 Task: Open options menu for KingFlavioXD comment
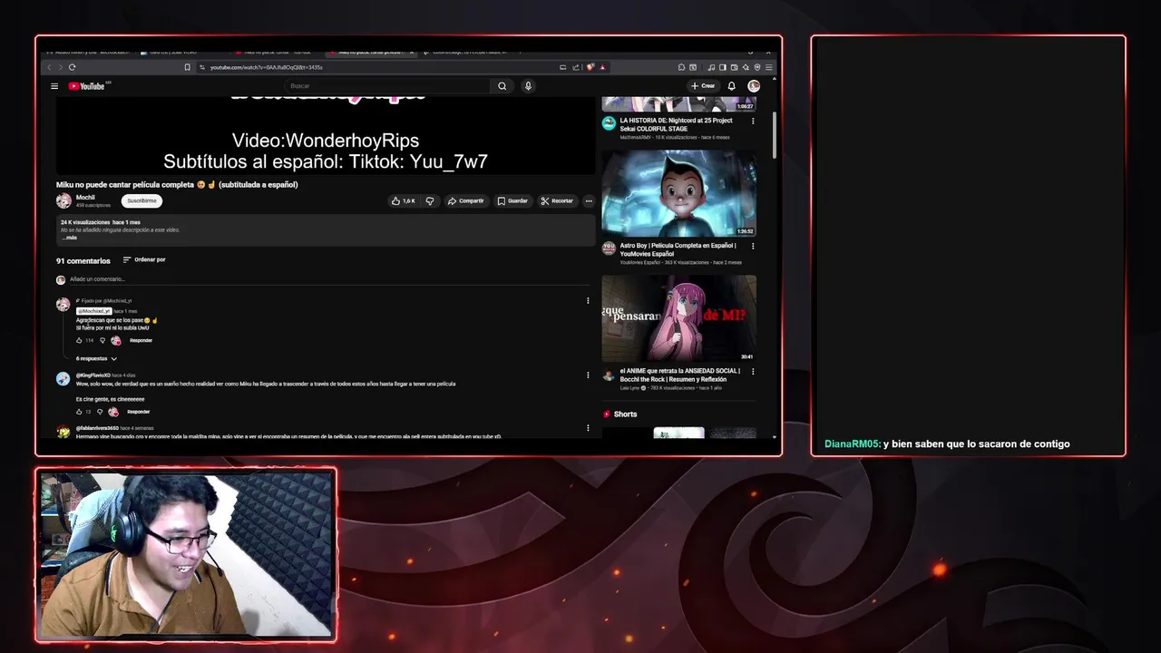(588, 375)
